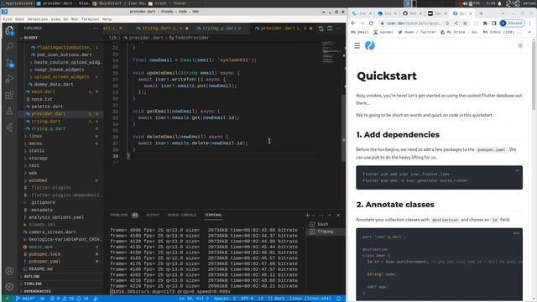The image size is (537, 302).
Task: Open the Help menu
Action: pos(107,19)
